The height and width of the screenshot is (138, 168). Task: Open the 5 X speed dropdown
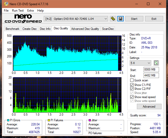[x=140, y=63]
